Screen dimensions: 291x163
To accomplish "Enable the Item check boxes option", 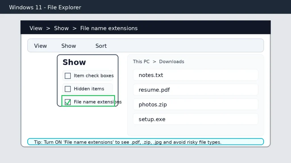I will point(67,76).
